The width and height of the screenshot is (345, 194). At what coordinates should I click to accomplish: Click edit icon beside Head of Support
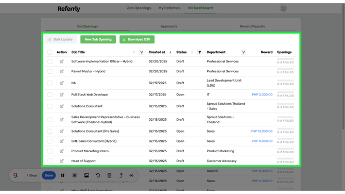(x=62, y=161)
